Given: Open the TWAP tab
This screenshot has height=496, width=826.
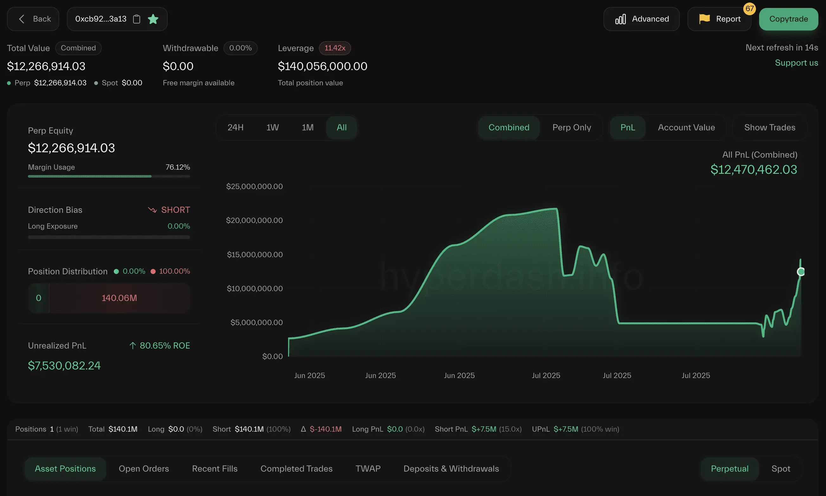Looking at the screenshot, I should click(368, 469).
